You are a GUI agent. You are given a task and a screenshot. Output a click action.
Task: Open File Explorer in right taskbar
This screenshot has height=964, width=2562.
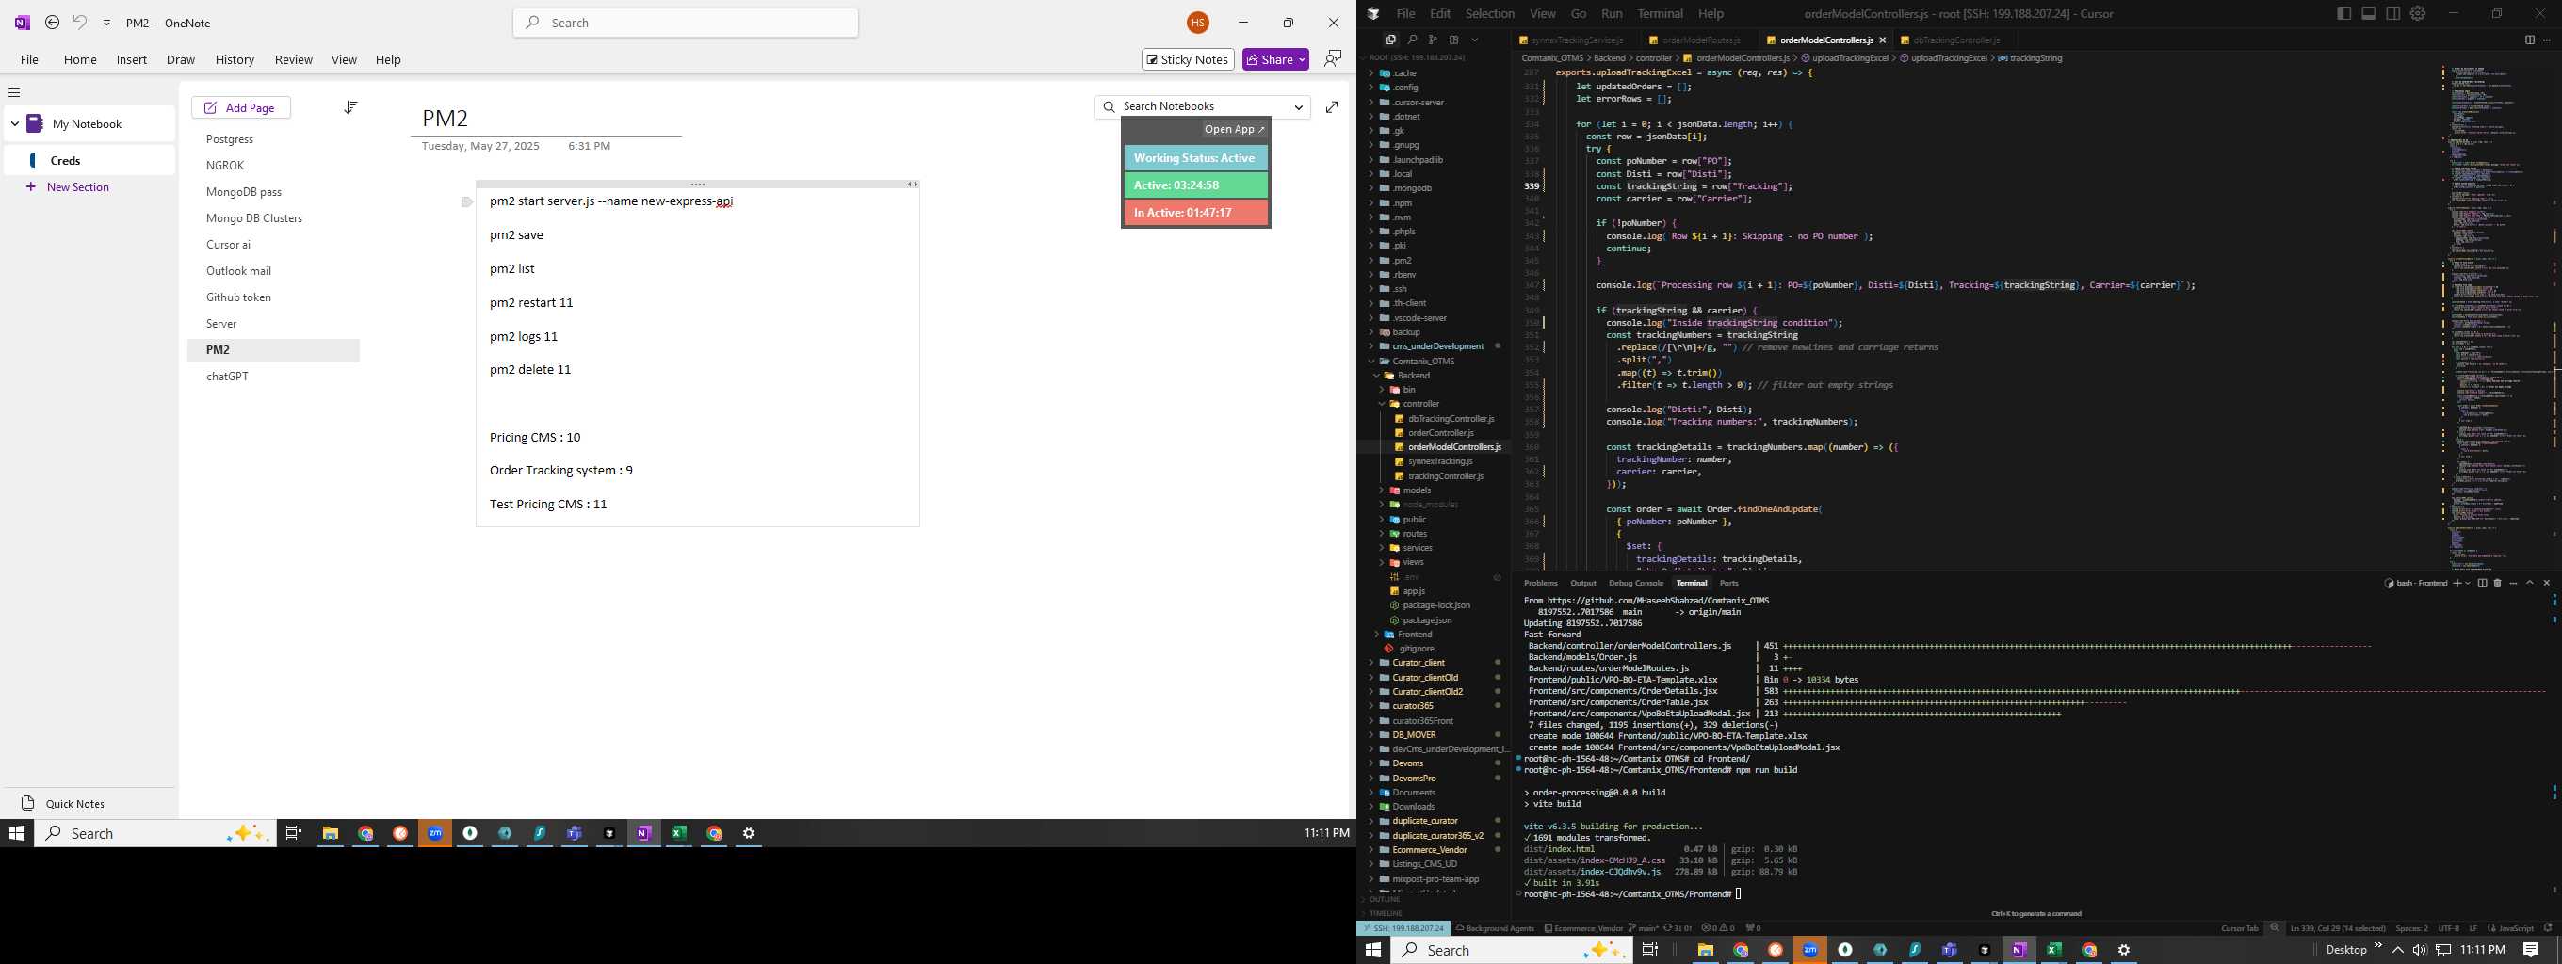[x=1705, y=950]
